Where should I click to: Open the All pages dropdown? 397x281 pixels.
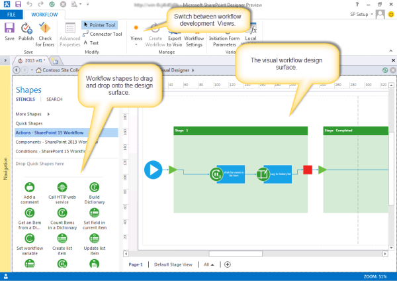pyautogui.click(x=209, y=264)
